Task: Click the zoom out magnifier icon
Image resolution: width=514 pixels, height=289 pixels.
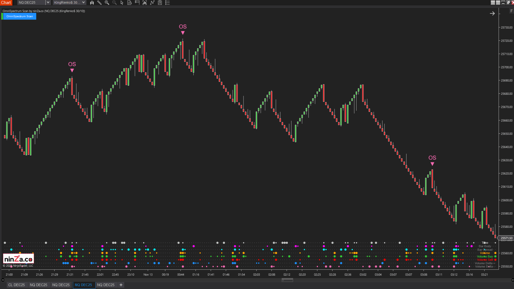Action: click(x=114, y=3)
